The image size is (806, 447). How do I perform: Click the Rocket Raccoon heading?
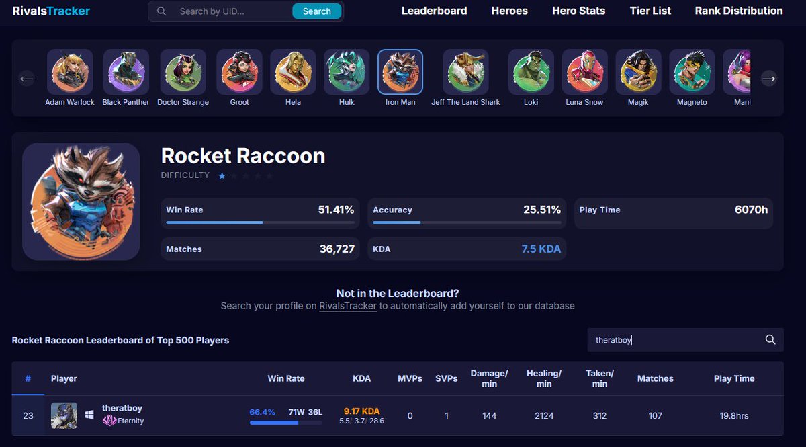[x=243, y=156]
